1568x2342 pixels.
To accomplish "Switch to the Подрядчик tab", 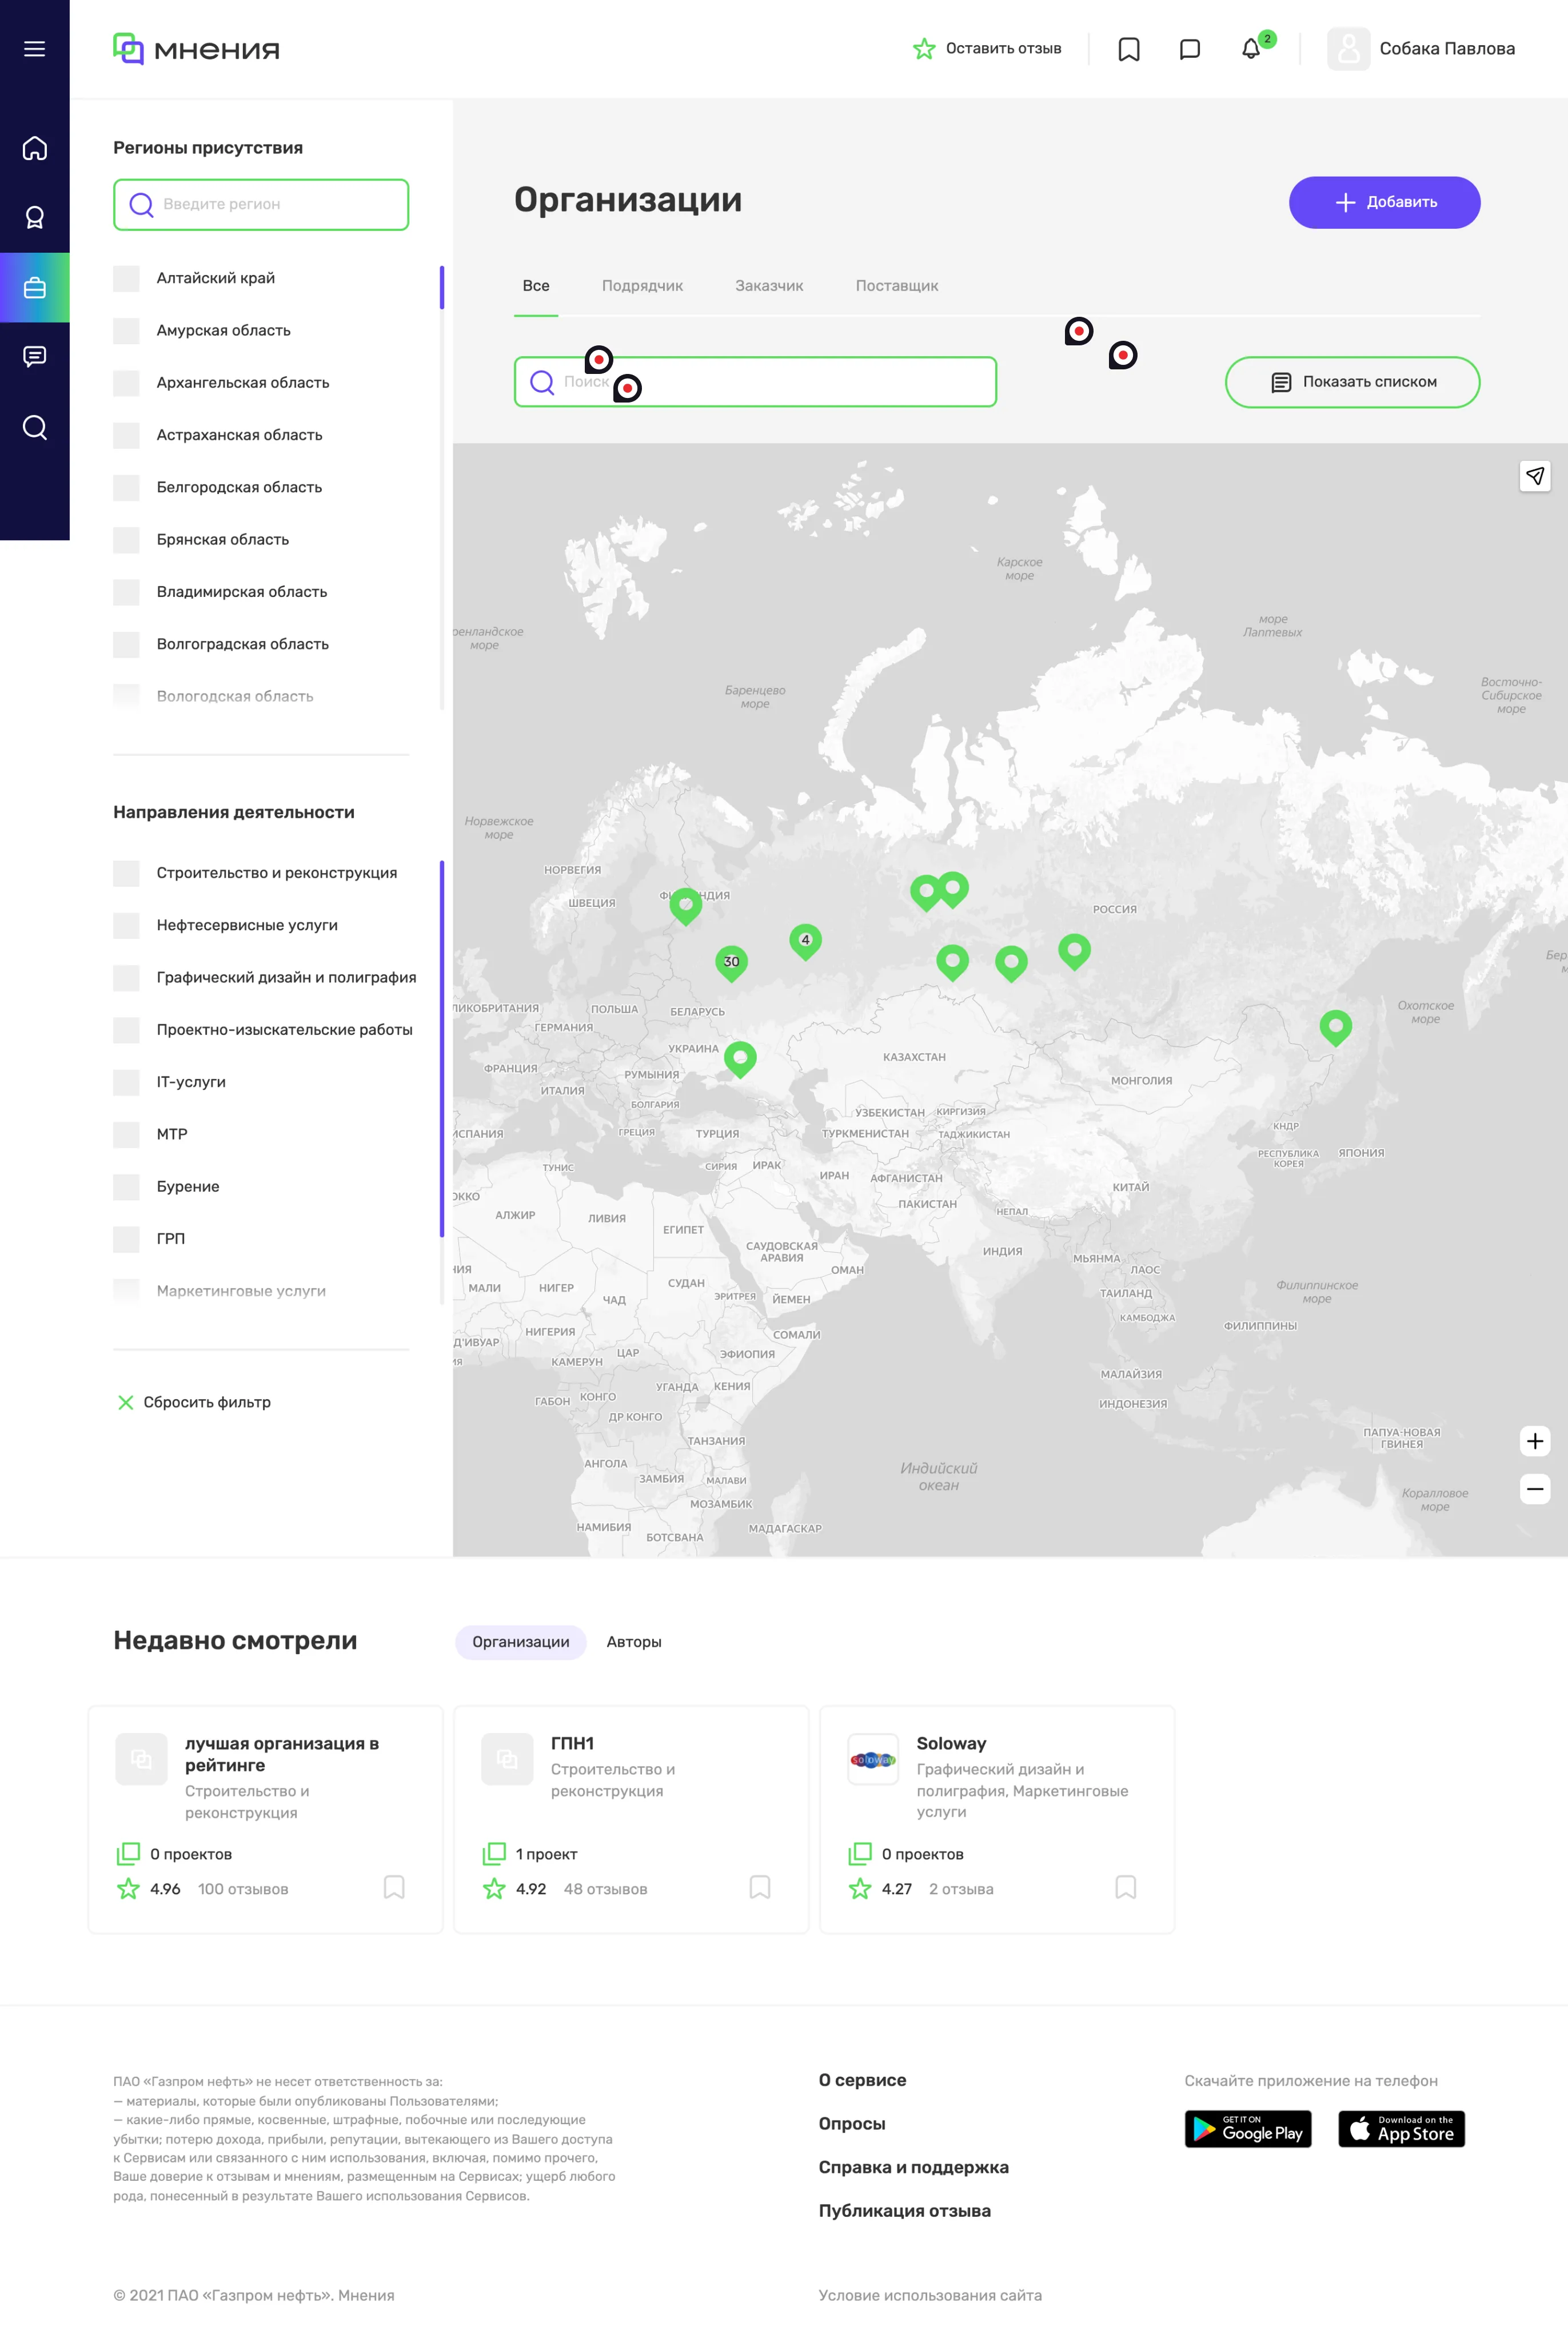I will click(x=642, y=286).
